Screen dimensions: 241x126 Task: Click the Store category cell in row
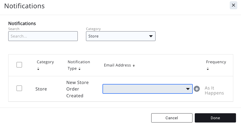(x=41, y=89)
